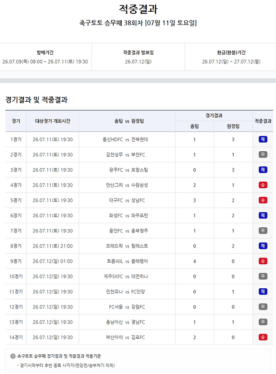The width and height of the screenshot is (276, 374).
Task: Click the 환급(환불)기간 label
Action: tap(231, 53)
